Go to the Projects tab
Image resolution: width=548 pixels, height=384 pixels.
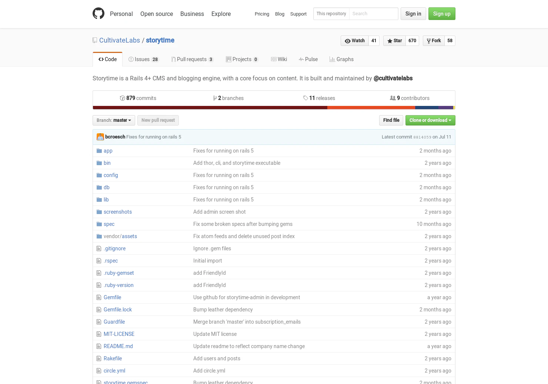point(242,59)
